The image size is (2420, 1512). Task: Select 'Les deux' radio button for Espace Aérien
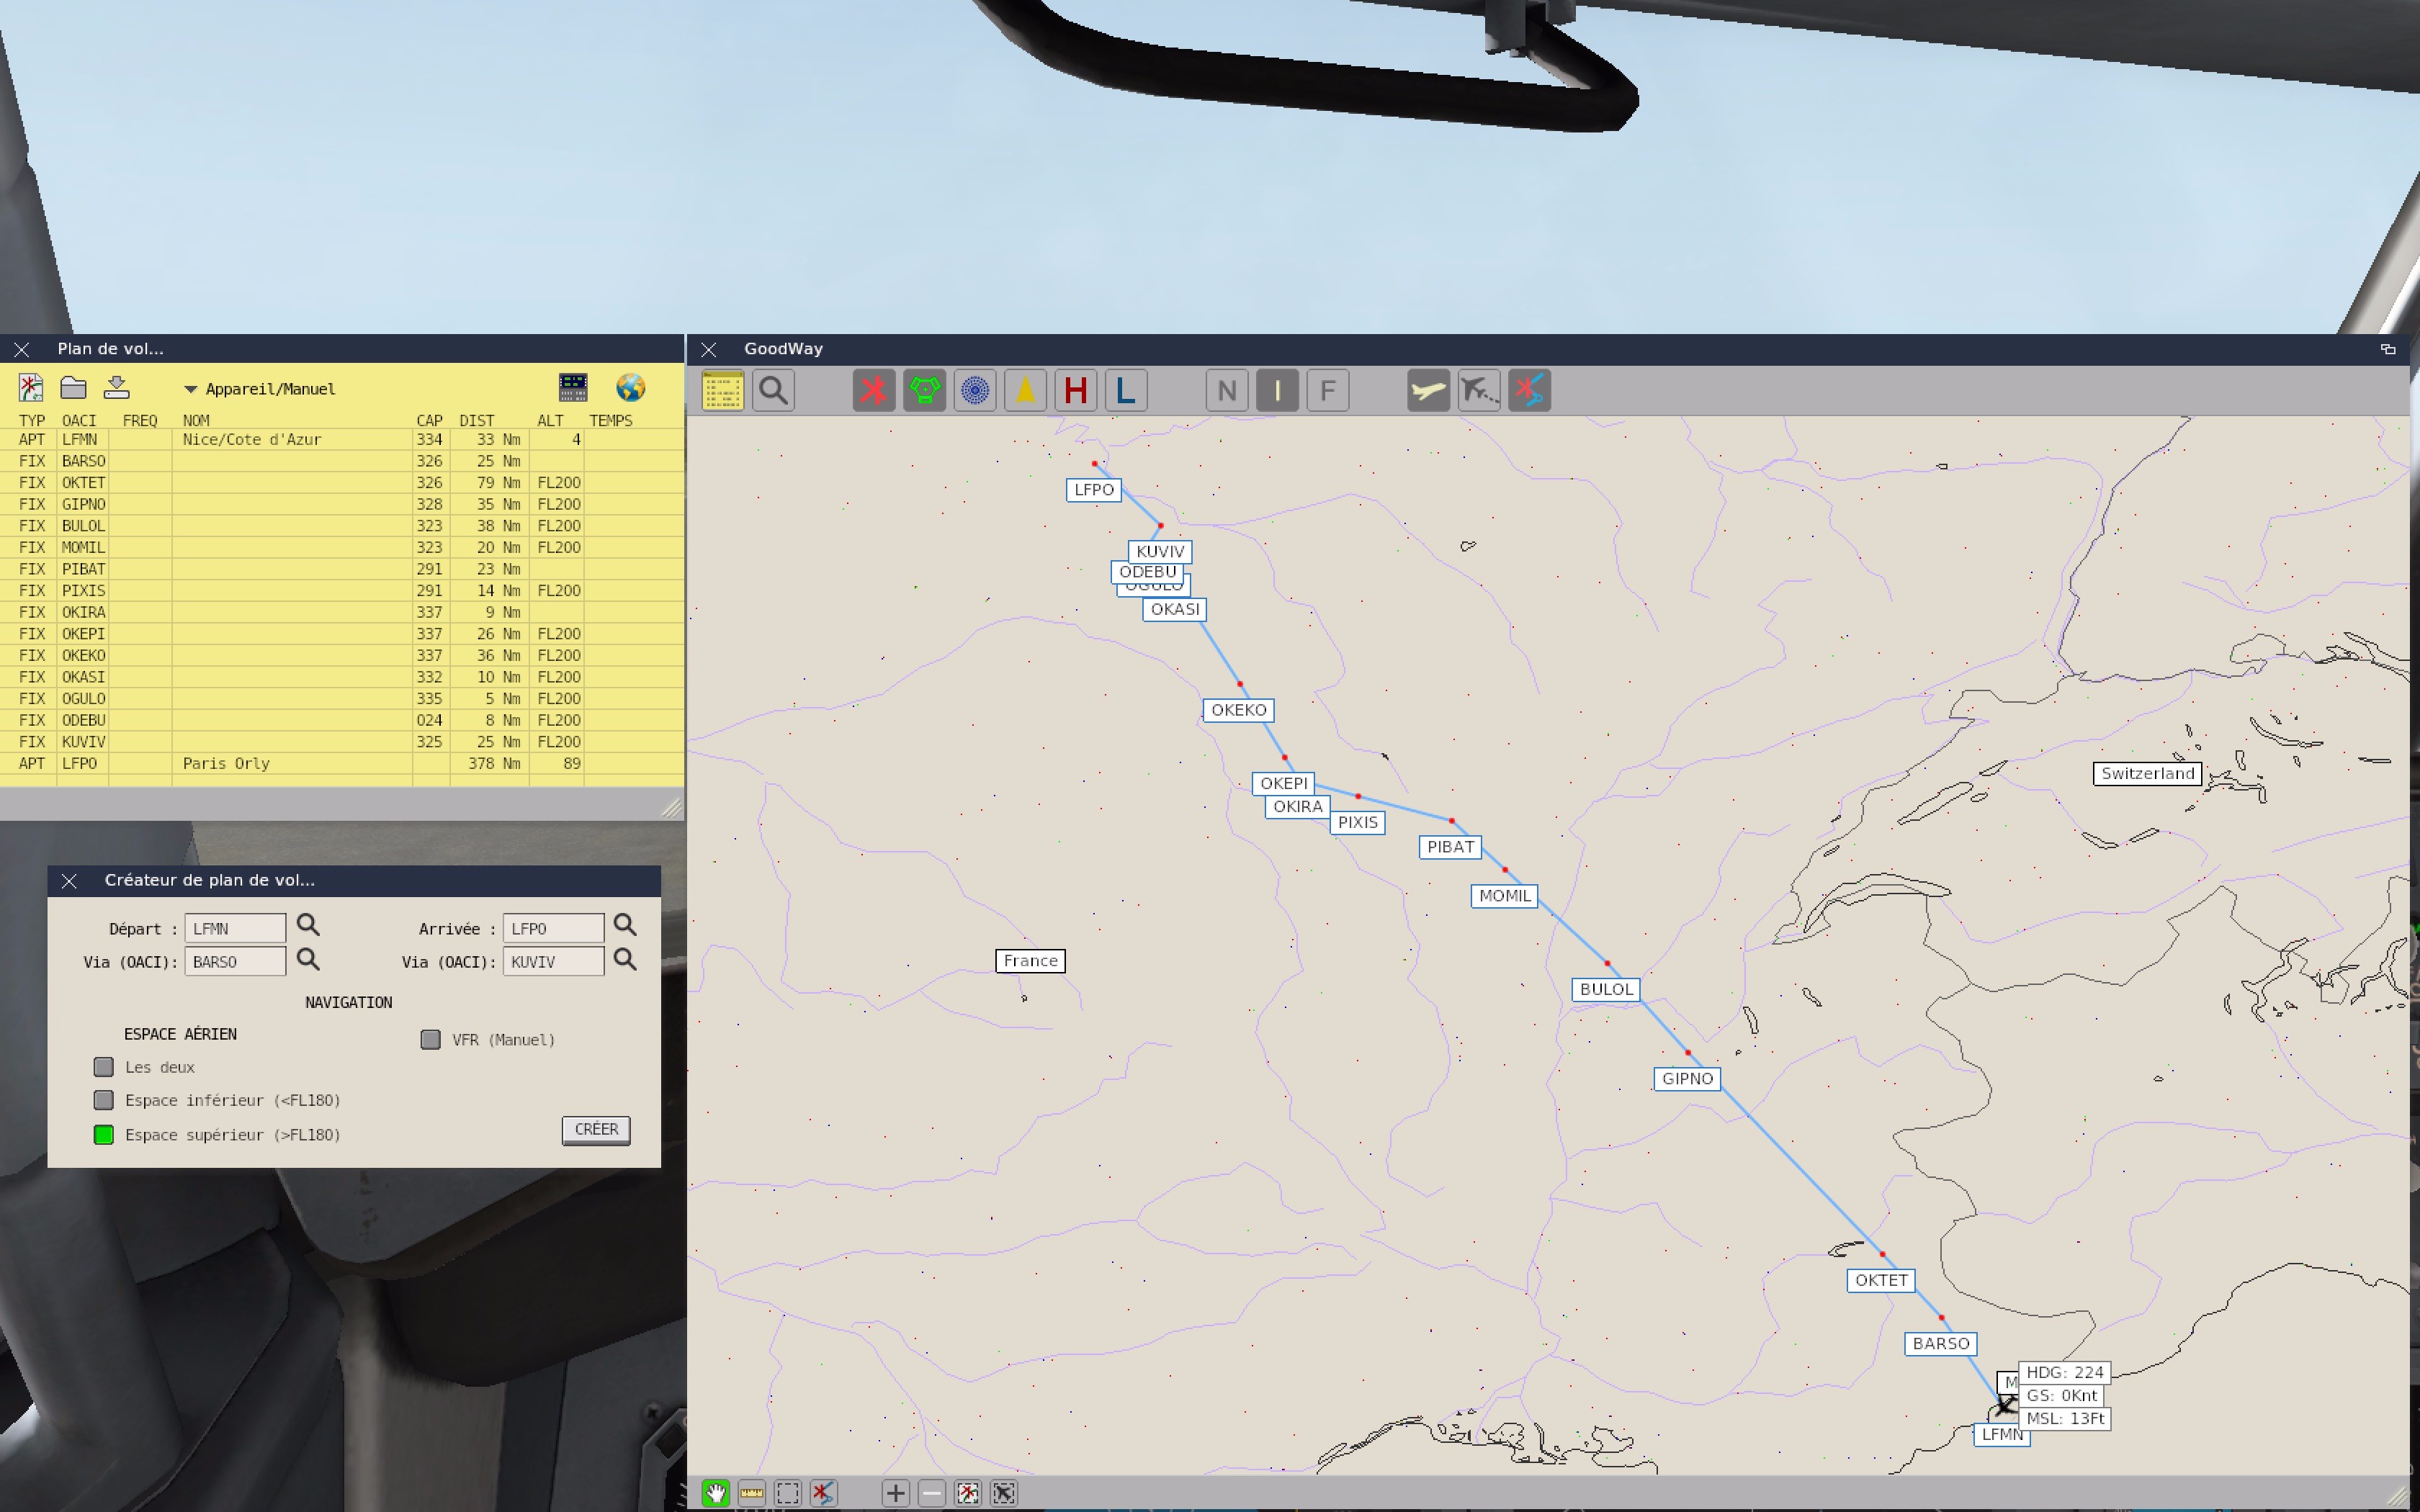99,1066
